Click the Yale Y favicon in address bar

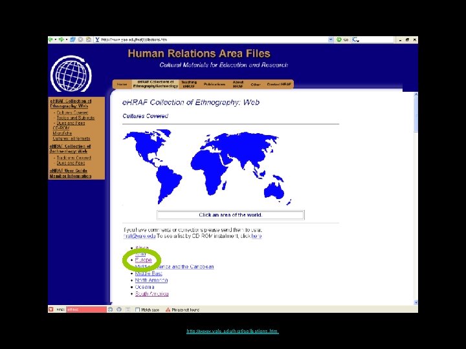pos(97,39)
